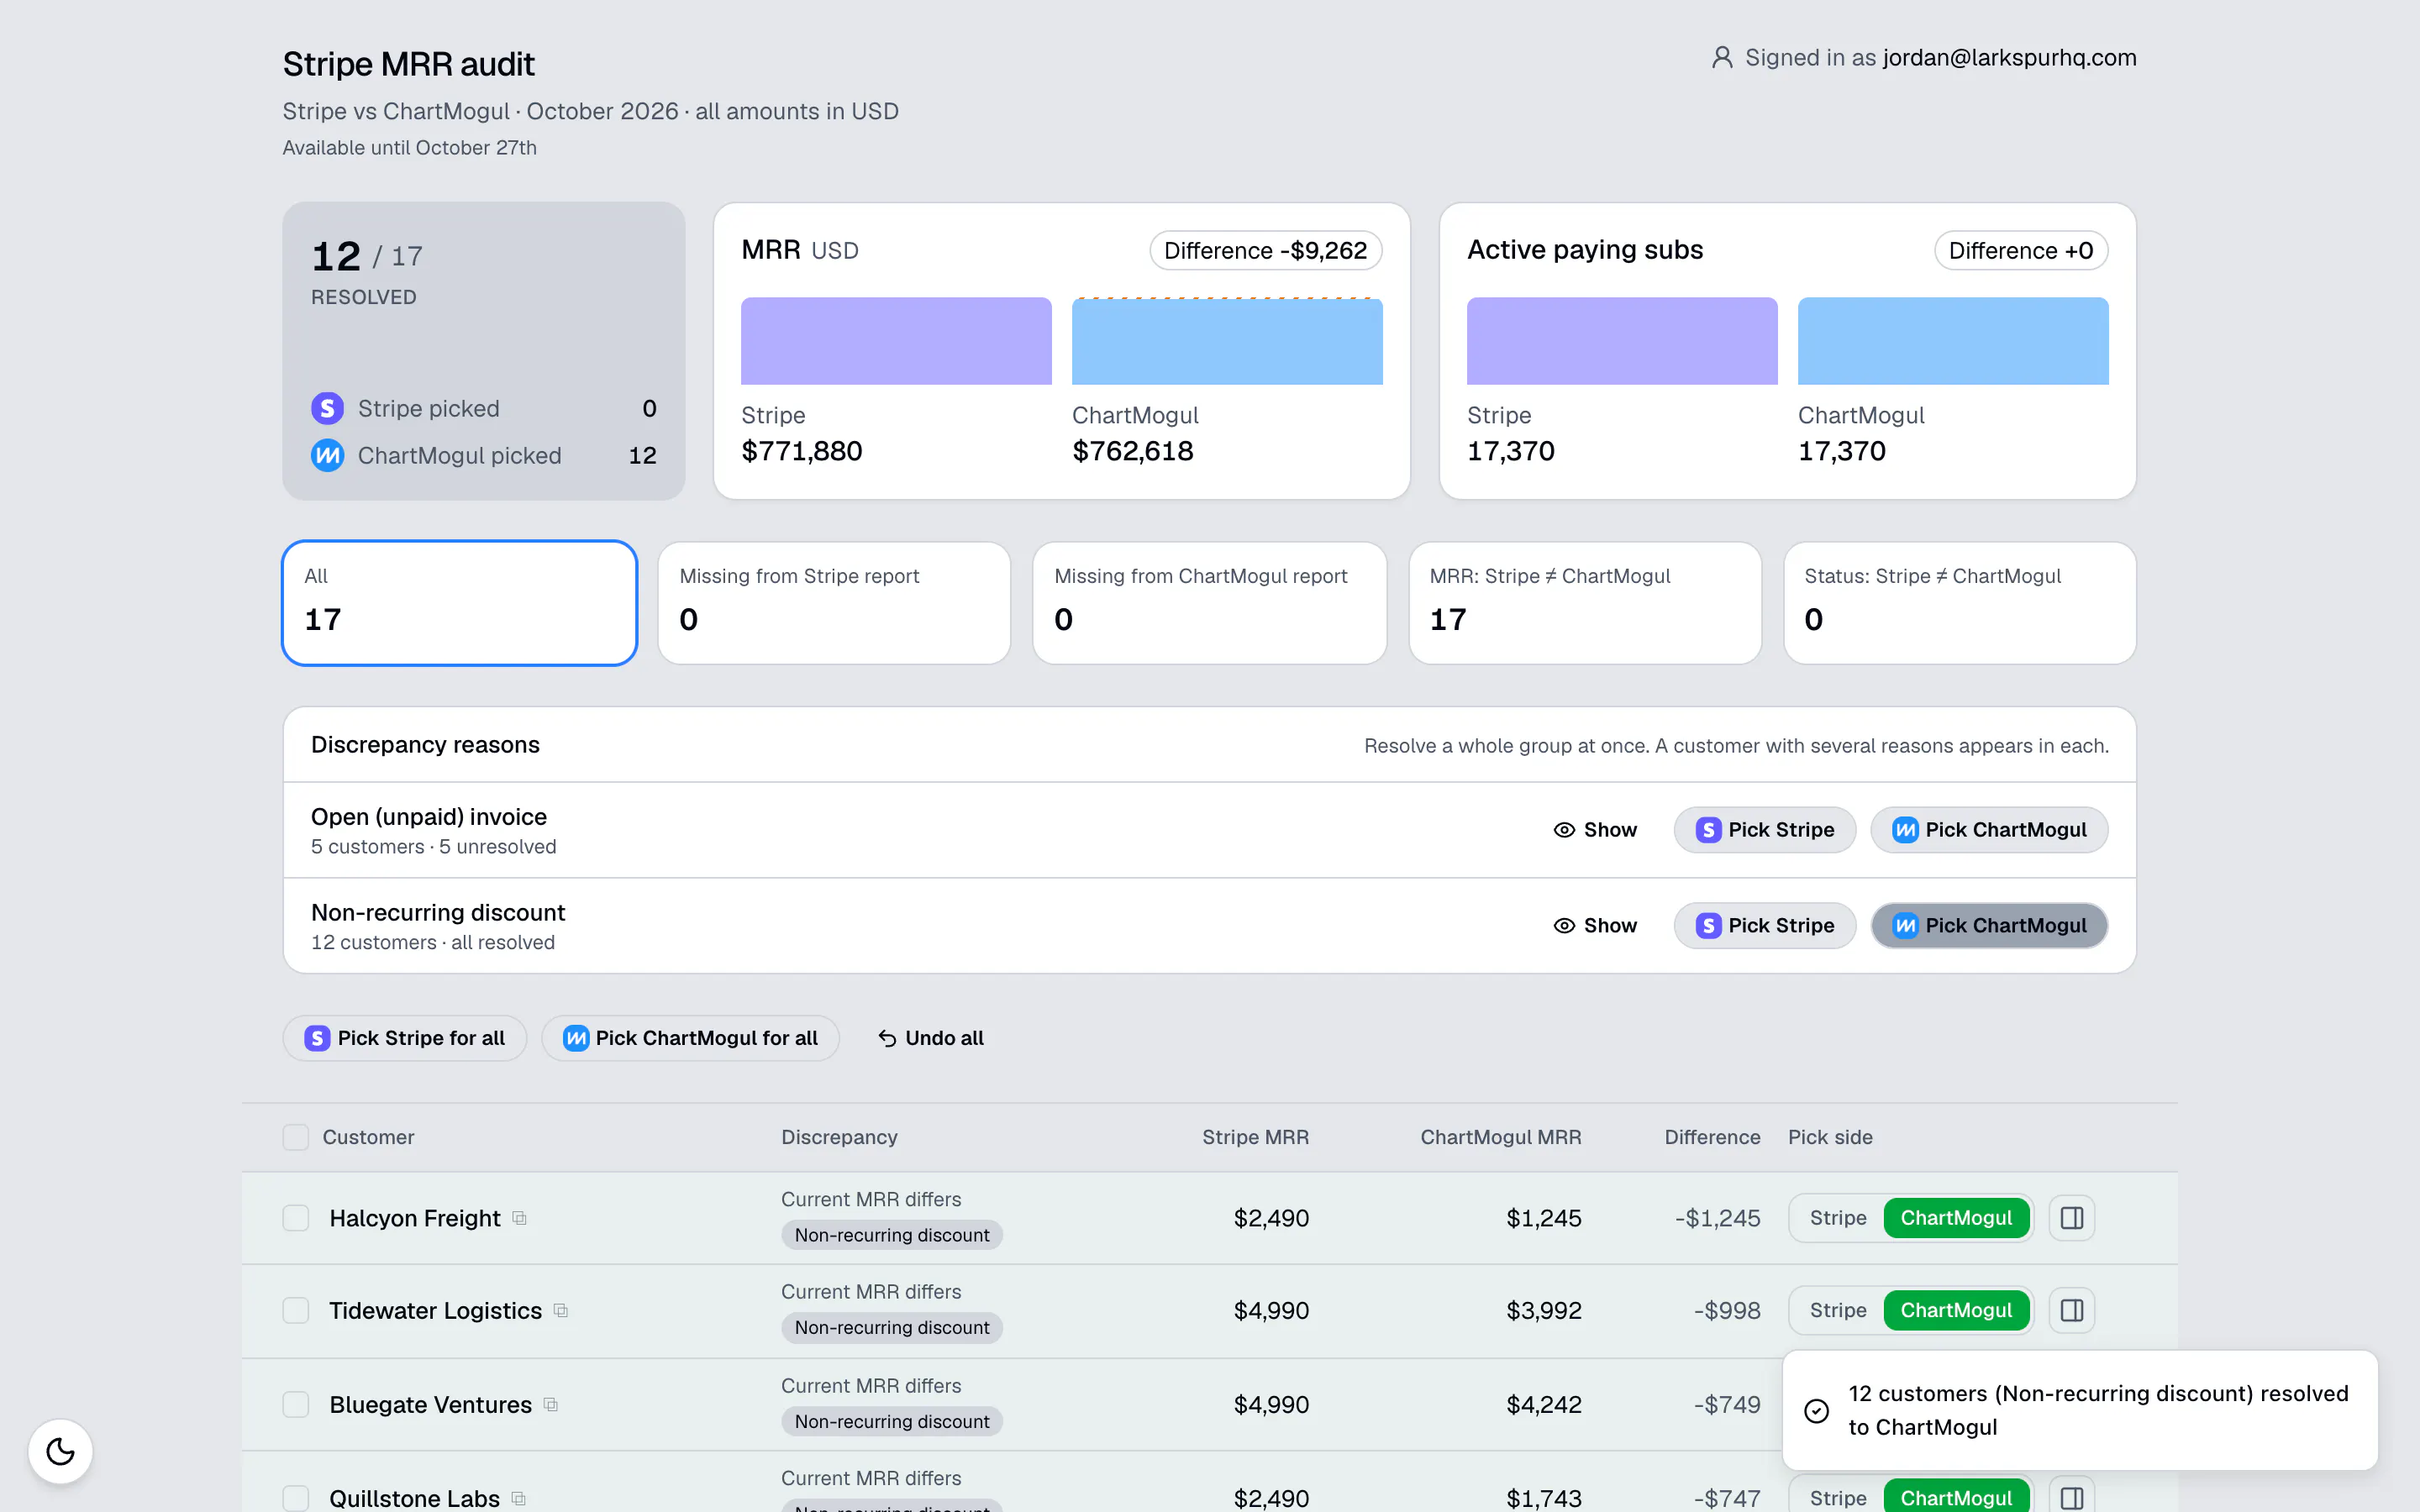This screenshot has width=2420, height=1512.
Task: Check the Halcyon Freight row checkbox
Action: click(x=295, y=1218)
